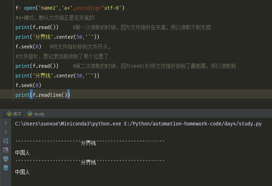Click second print(f.read()) statement
Viewport: 272px width, 186px height.
click(x=37, y=66)
